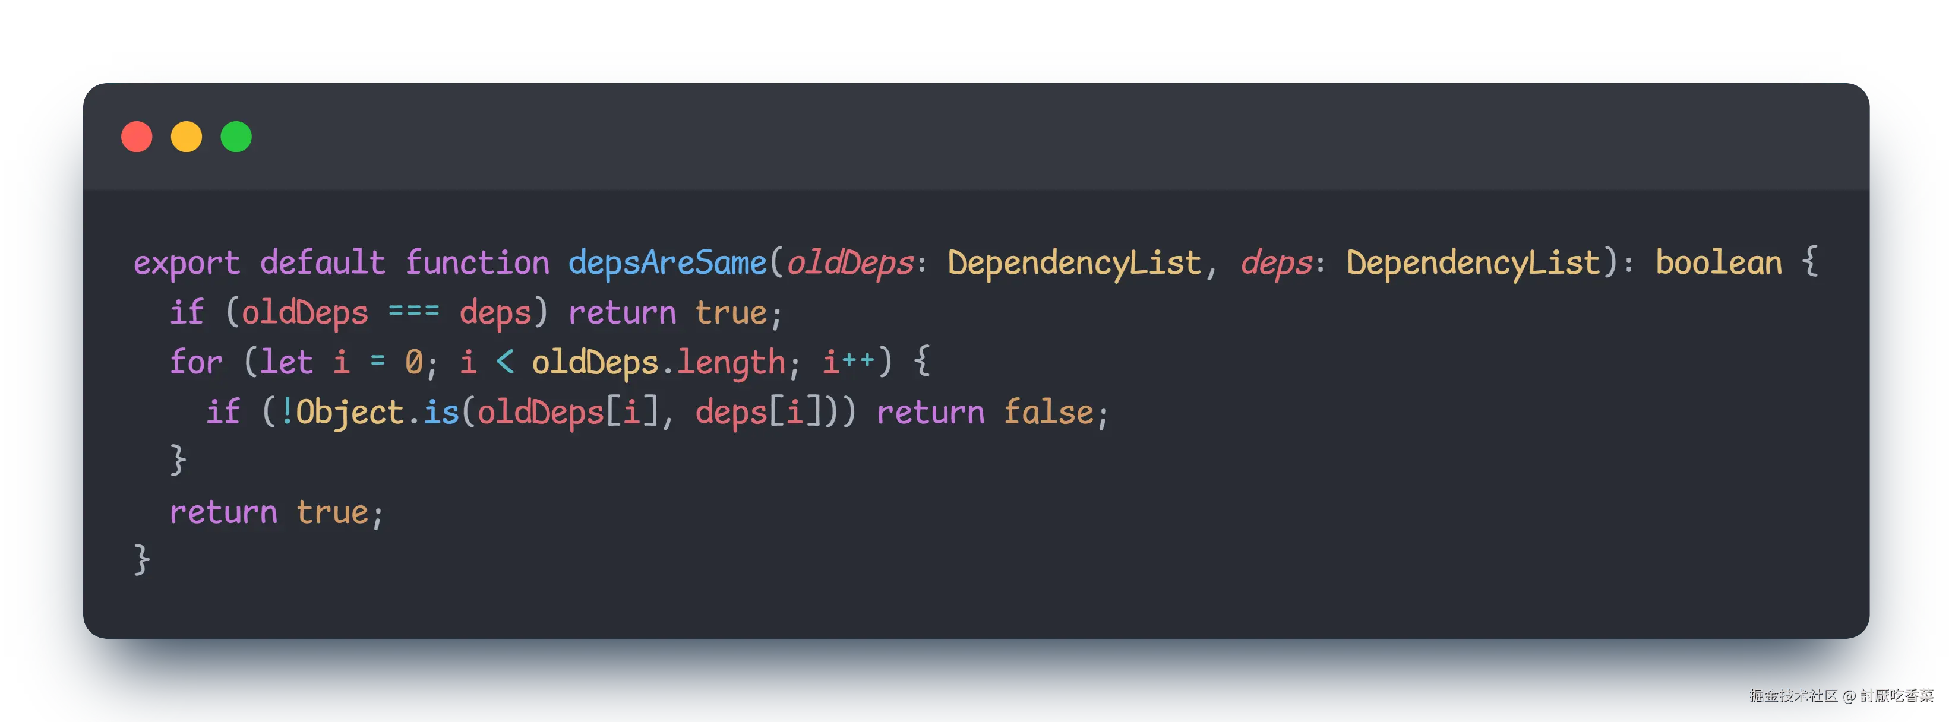Click the italic oldDeps parameter
Image resolution: width=1952 pixels, height=722 pixels.
850,263
